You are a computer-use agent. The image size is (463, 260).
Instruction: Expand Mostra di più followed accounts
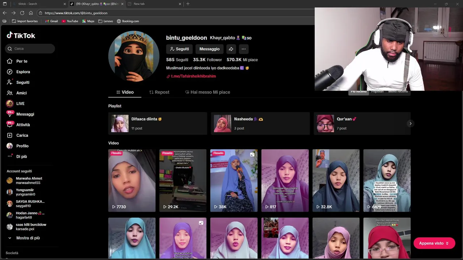click(24, 238)
